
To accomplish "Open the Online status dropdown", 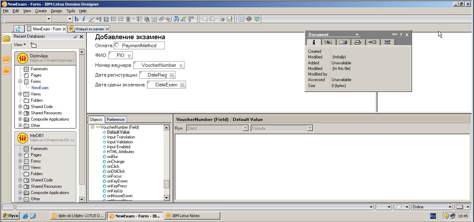I will pos(432,207).
